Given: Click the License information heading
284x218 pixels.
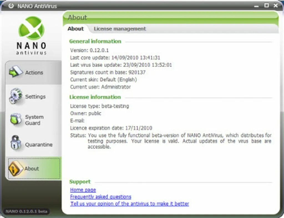Looking at the screenshot, I should pyautogui.click(x=95, y=97).
